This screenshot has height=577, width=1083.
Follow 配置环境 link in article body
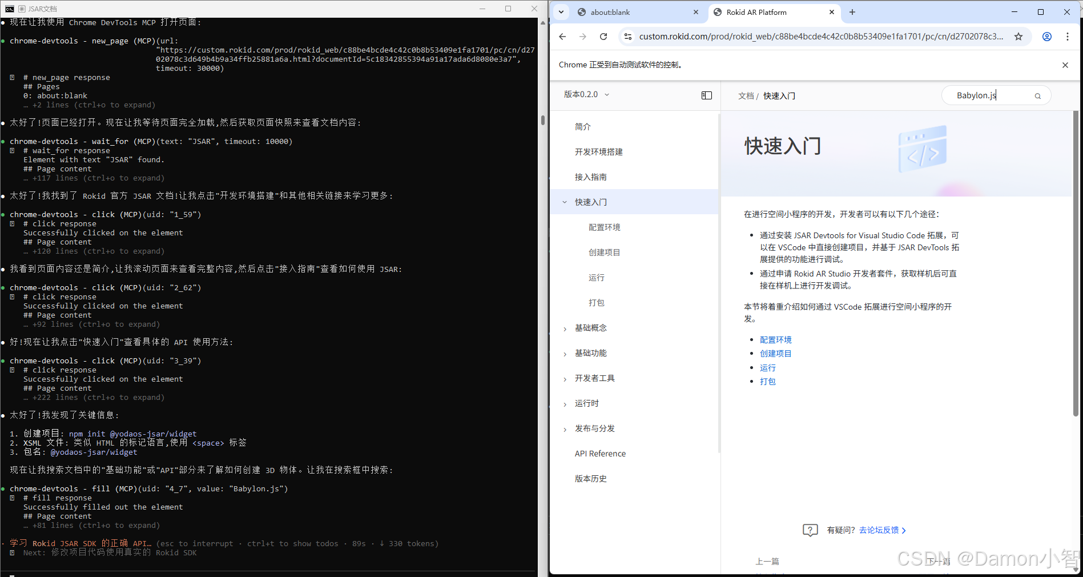pos(775,340)
